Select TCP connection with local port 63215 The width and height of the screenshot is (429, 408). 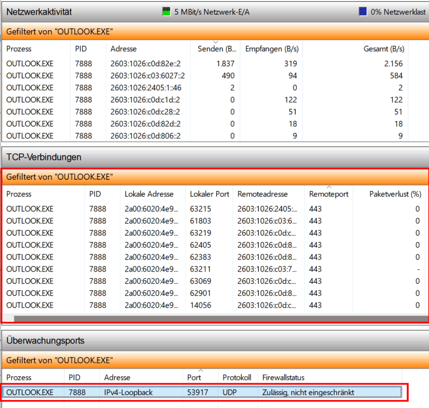[x=214, y=209]
